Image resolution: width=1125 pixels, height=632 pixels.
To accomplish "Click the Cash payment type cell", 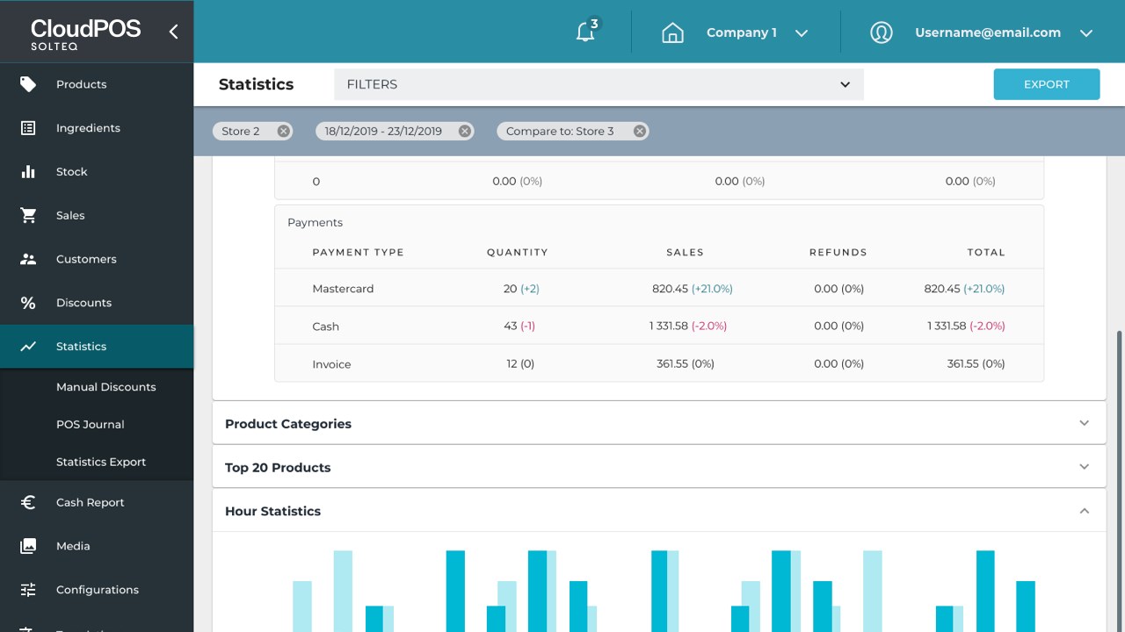I will pyautogui.click(x=325, y=327).
